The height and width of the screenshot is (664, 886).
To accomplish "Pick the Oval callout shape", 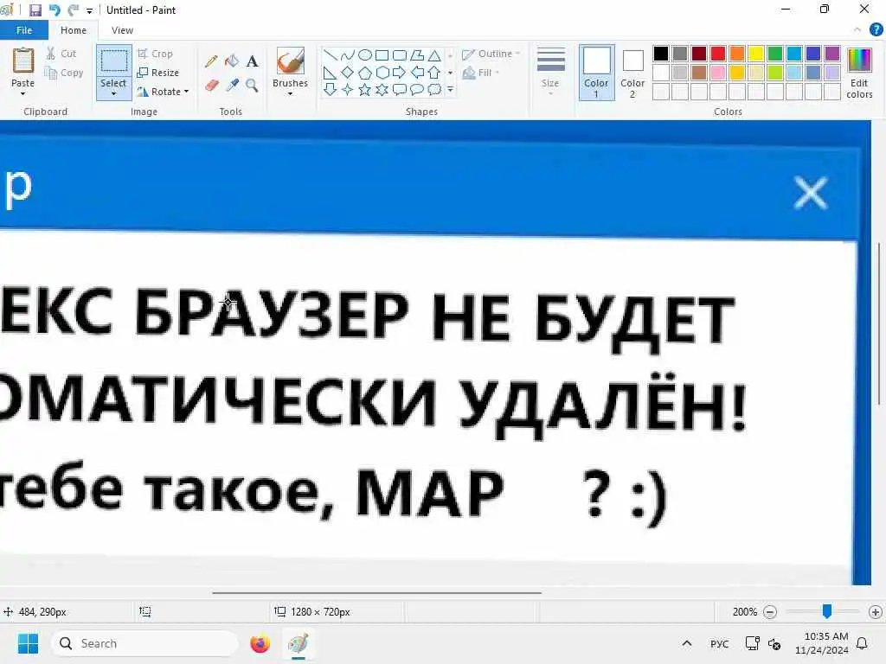I will [x=417, y=89].
